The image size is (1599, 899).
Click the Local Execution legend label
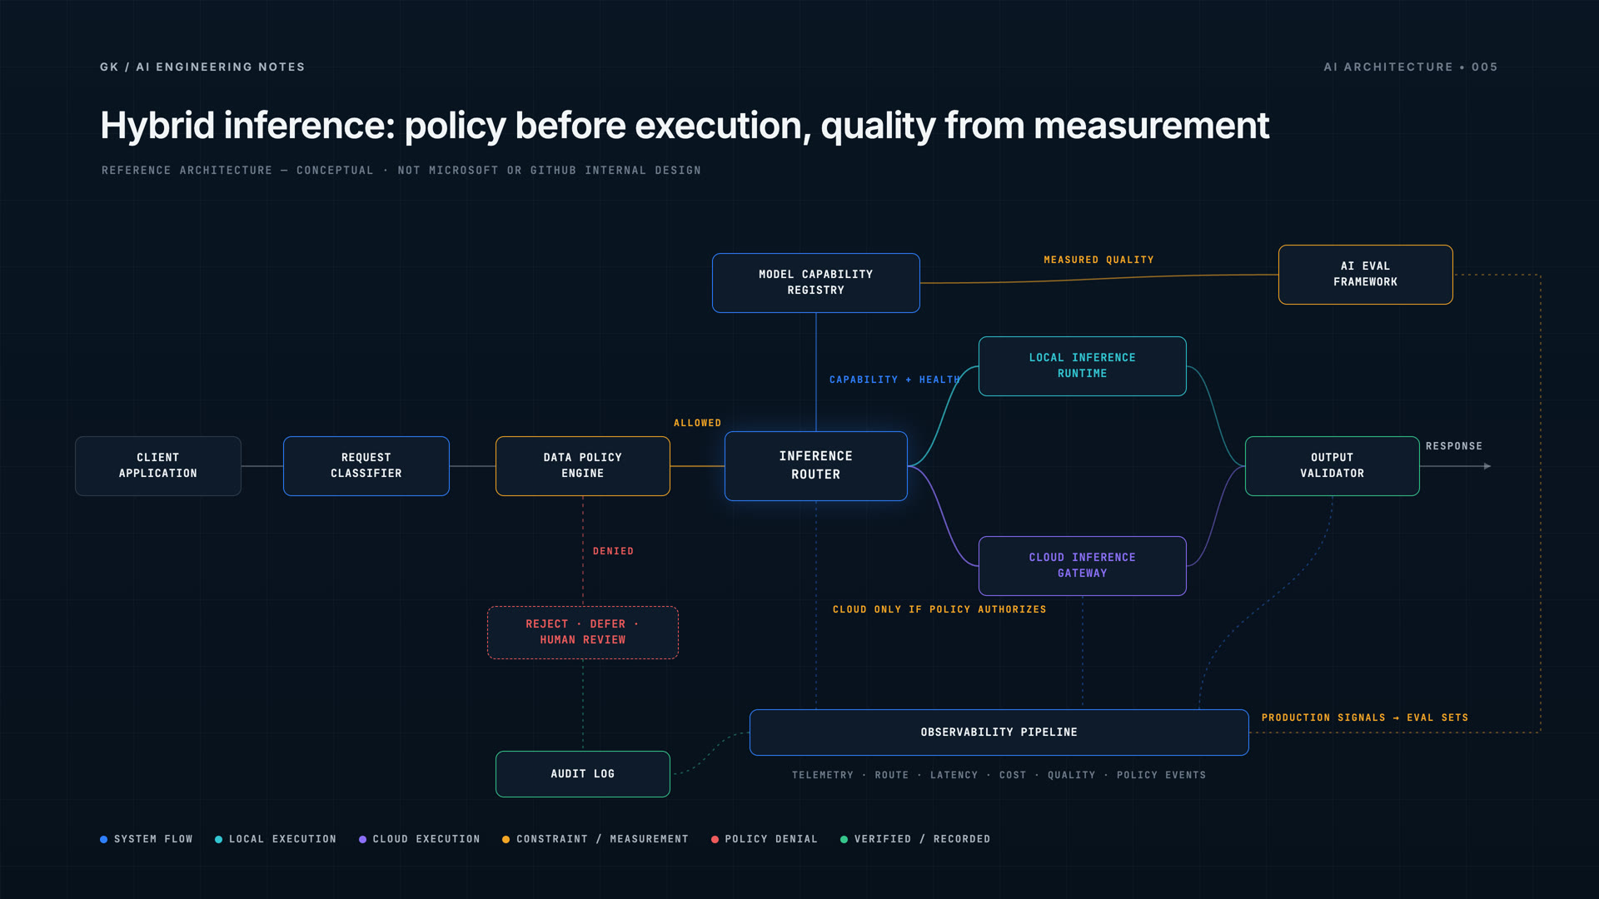click(x=282, y=839)
